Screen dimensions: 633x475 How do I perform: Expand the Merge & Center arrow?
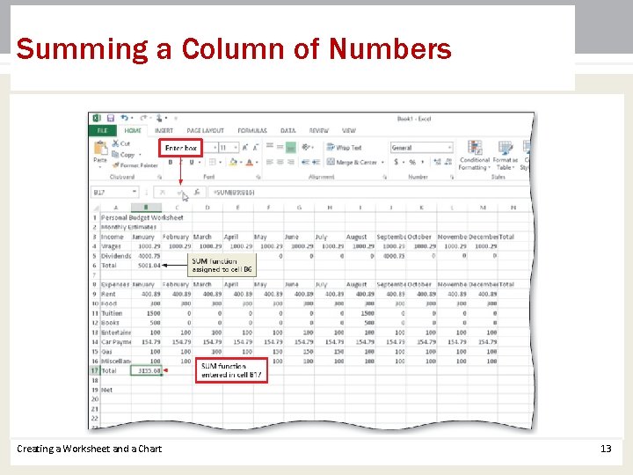[x=382, y=163]
